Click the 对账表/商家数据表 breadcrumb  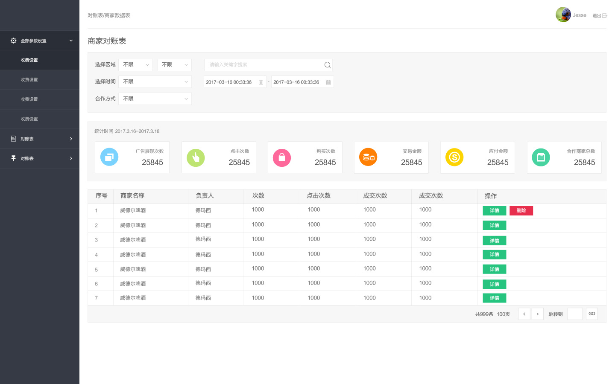[109, 15]
